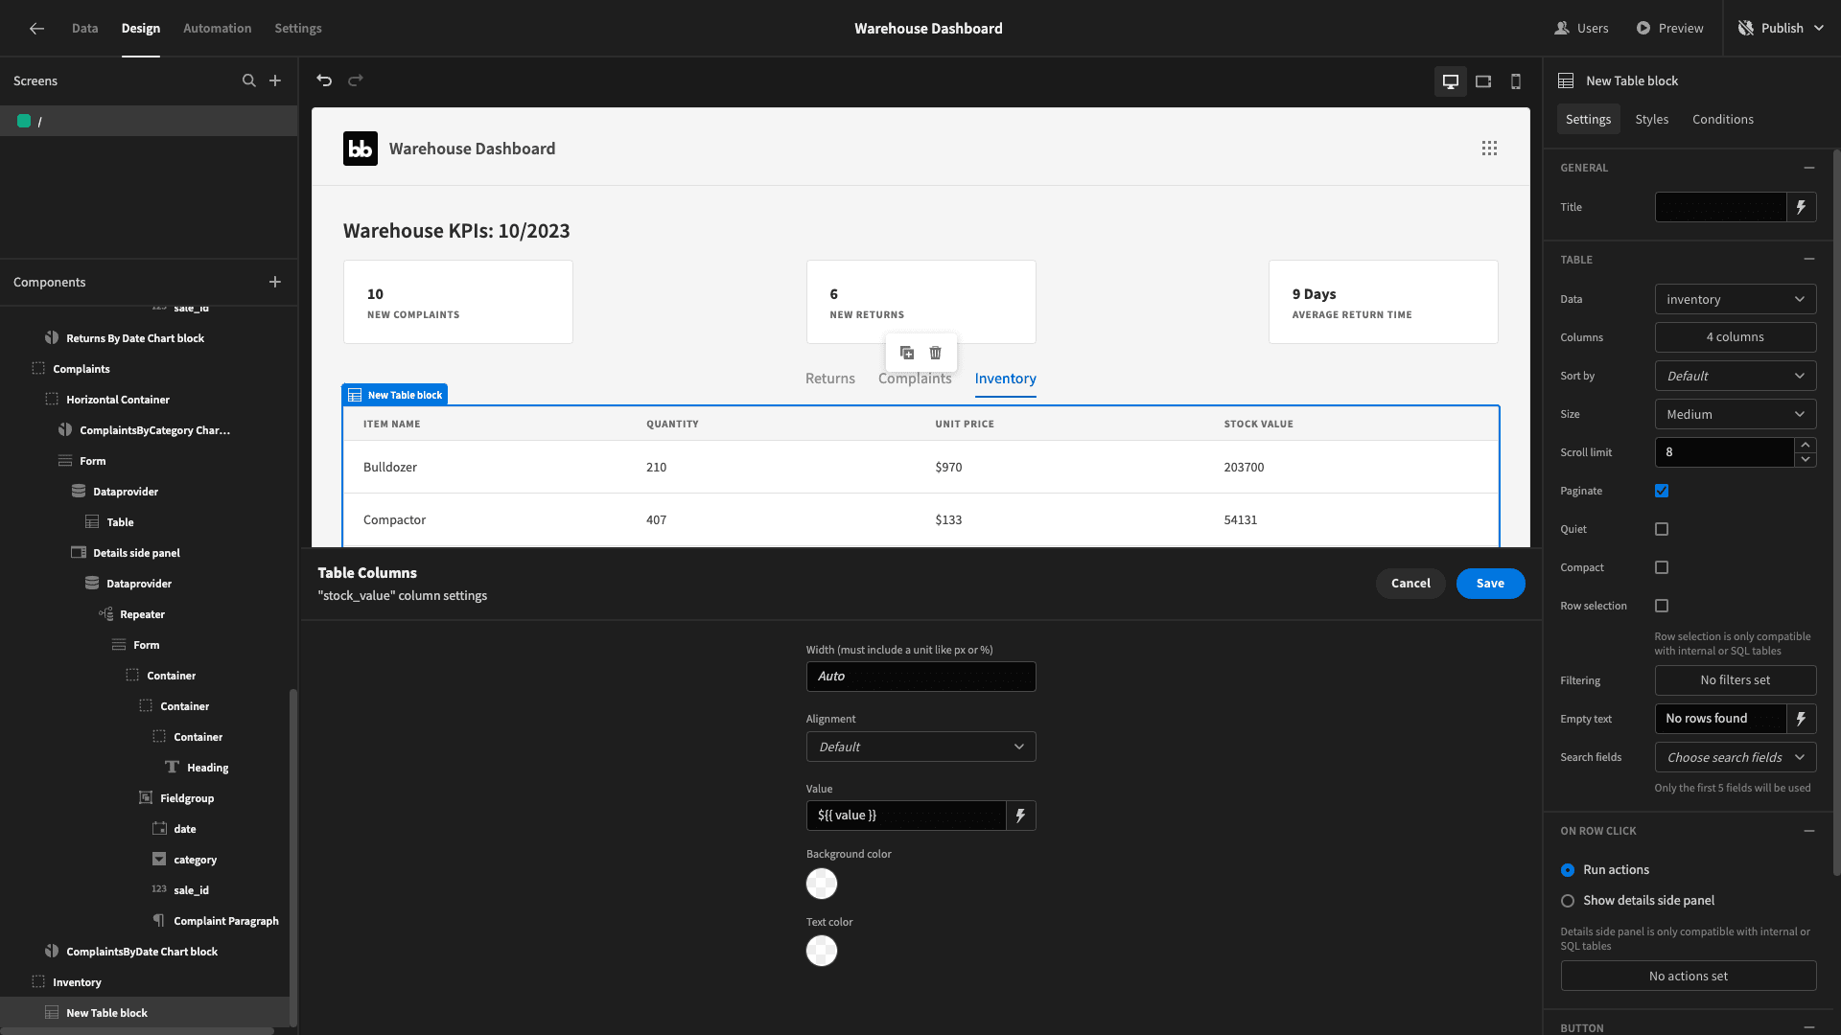Image resolution: width=1841 pixels, height=1035 pixels.
Task: Click the Budibase logo in app header
Action: (361, 149)
